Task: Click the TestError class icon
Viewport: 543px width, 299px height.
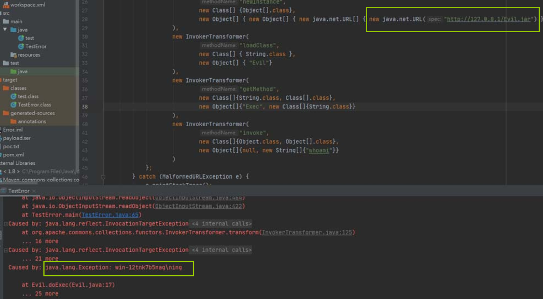Action: click(21, 46)
